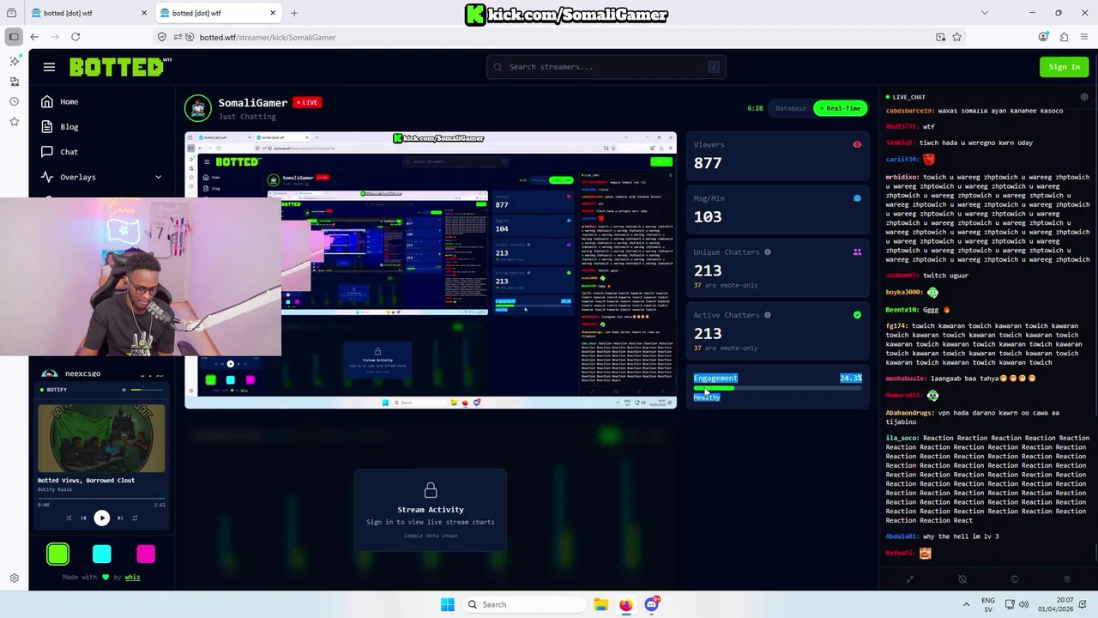Show info for Active Chatters
This screenshot has width=1098, height=618.
767,315
